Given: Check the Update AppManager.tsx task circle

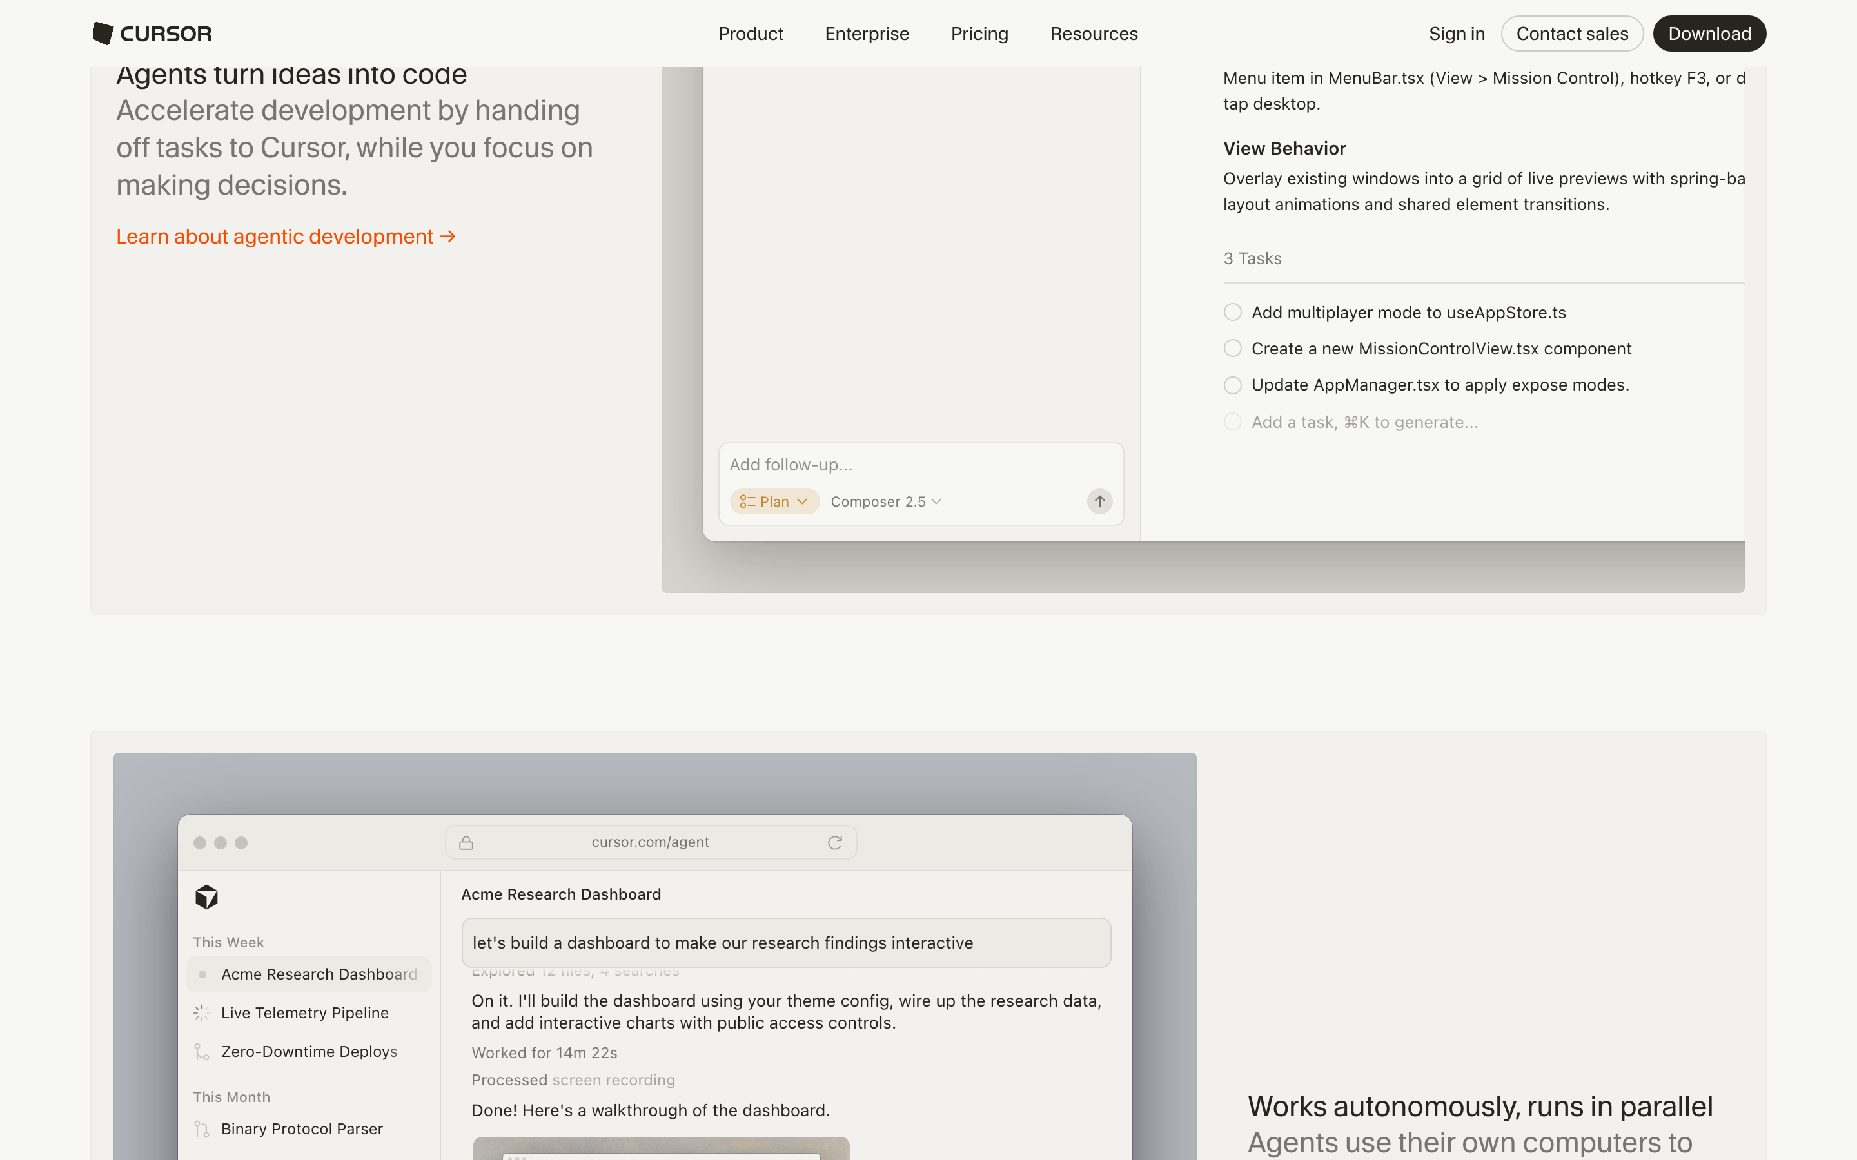Looking at the screenshot, I should pyautogui.click(x=1232, y=385).
